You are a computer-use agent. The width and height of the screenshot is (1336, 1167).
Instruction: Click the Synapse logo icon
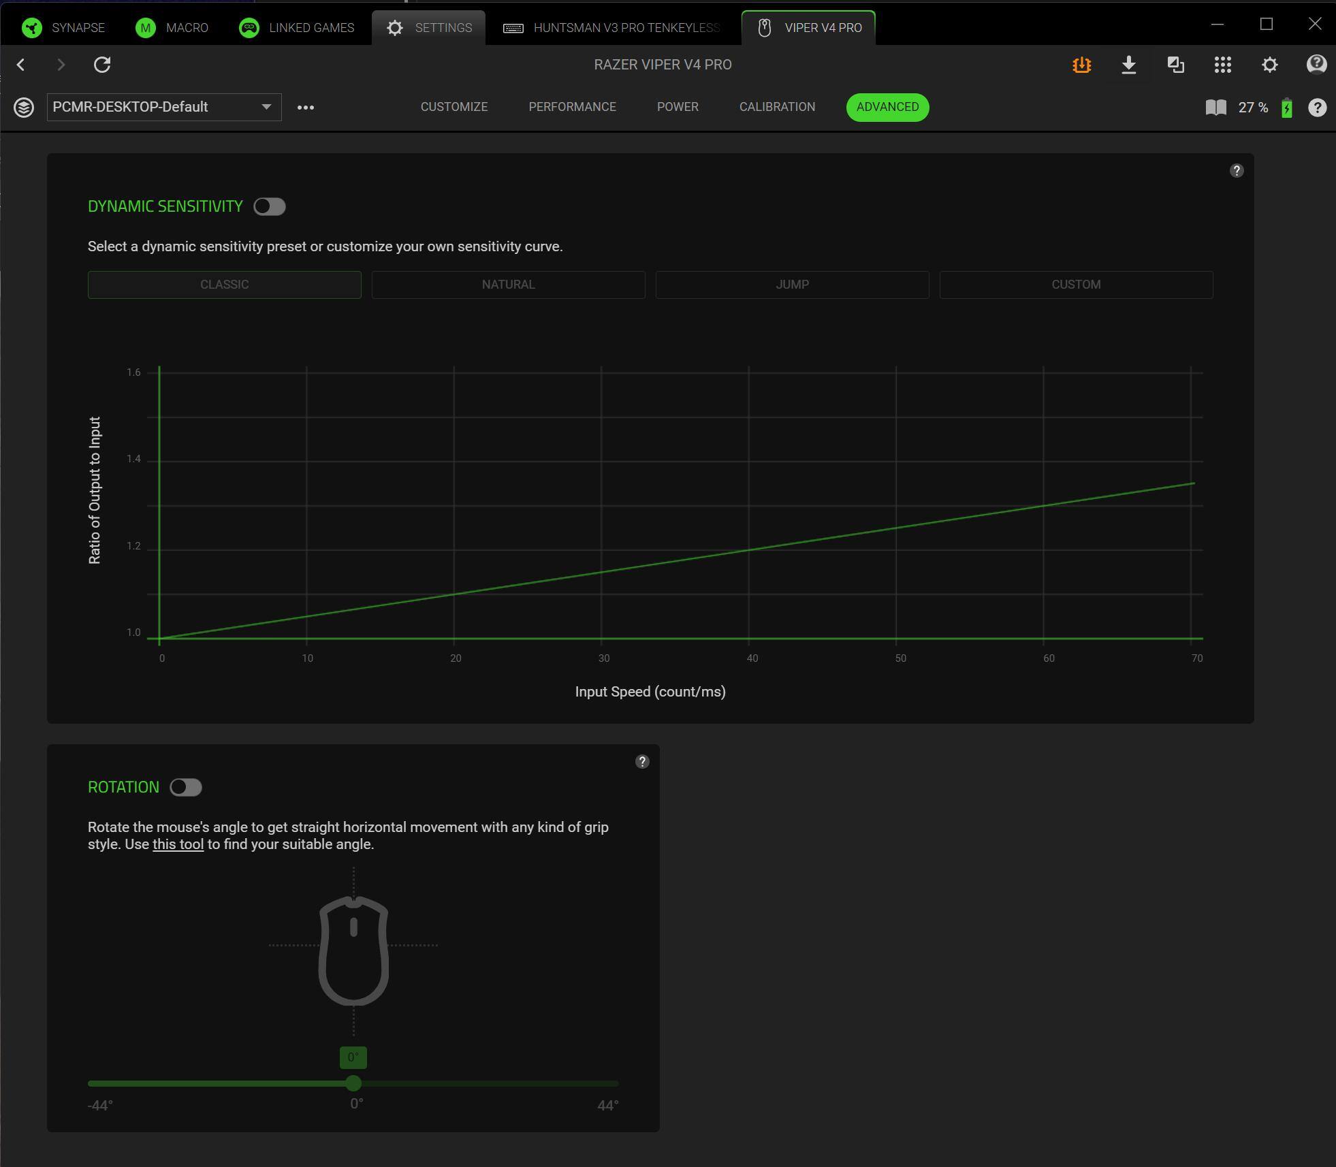pos(32,28)
